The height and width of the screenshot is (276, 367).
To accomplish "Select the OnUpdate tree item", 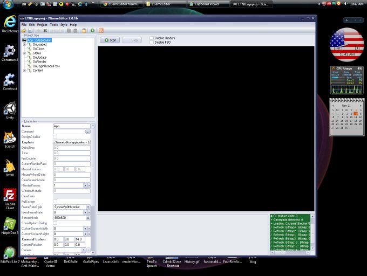I will pos(39,58).
